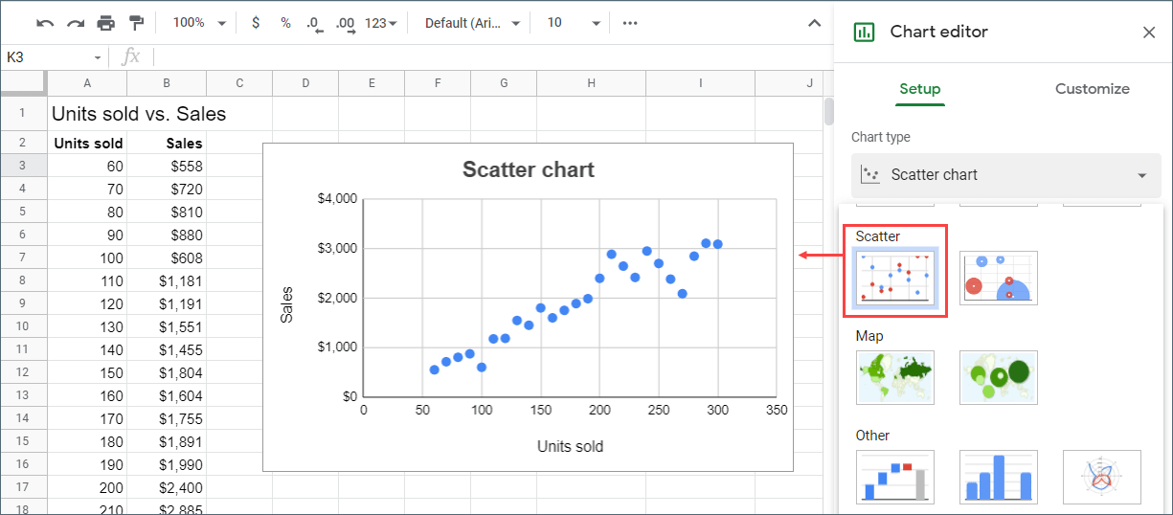Click the 'Sales' header cell in column B
The image size is (1173, 515).
tap(167, 144)
